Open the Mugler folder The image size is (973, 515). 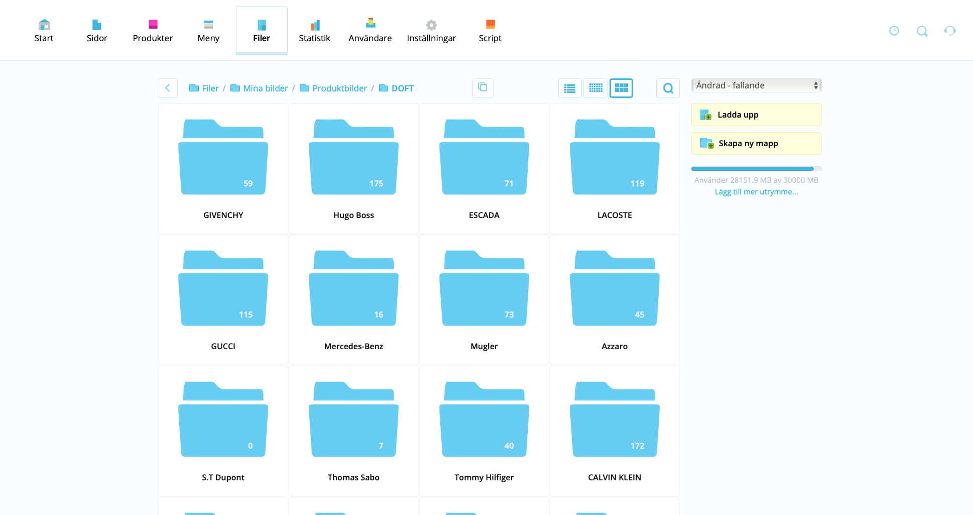click(x=484, y=300)
